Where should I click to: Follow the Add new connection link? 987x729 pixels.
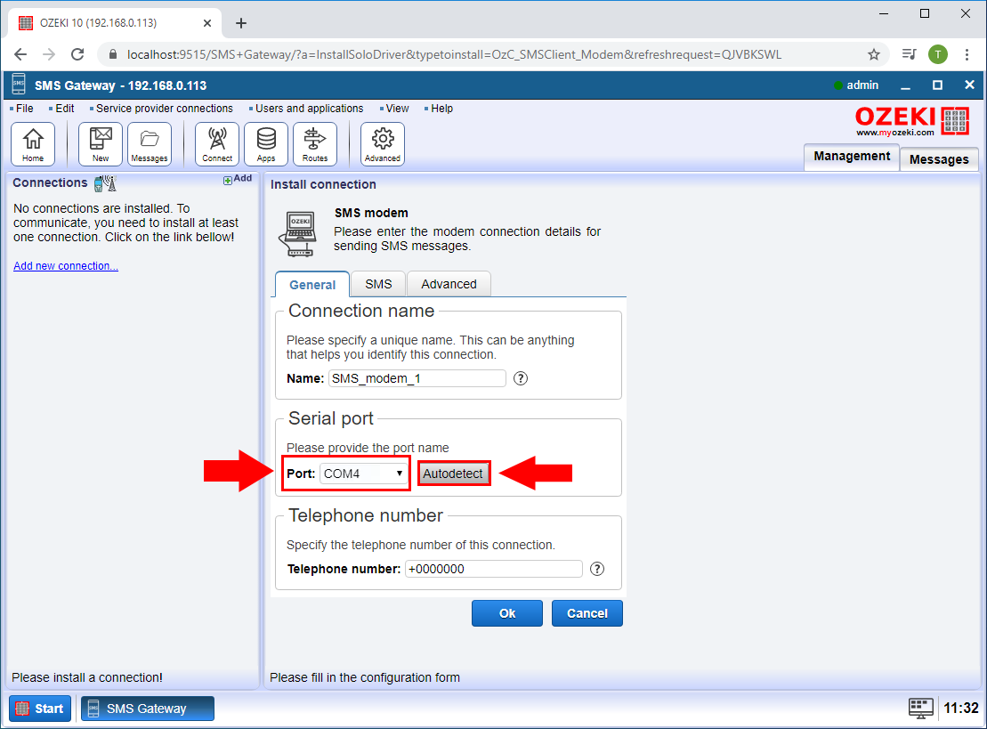point(65,265)
